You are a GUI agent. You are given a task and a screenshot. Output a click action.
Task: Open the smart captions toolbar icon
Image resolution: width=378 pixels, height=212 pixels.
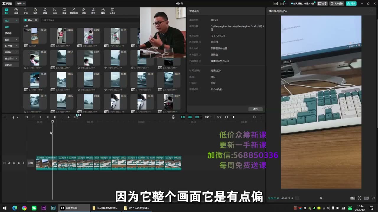click(x=76, y=117)
